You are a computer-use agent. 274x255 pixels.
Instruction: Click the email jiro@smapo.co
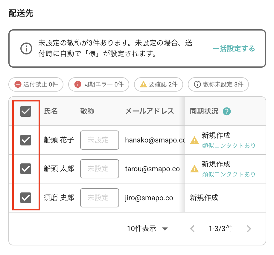[149, 198]
